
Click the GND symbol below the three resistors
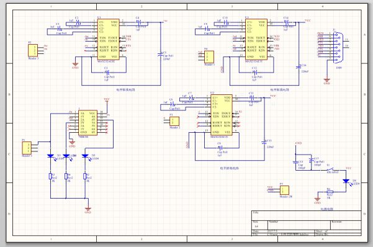coord(88,209)
